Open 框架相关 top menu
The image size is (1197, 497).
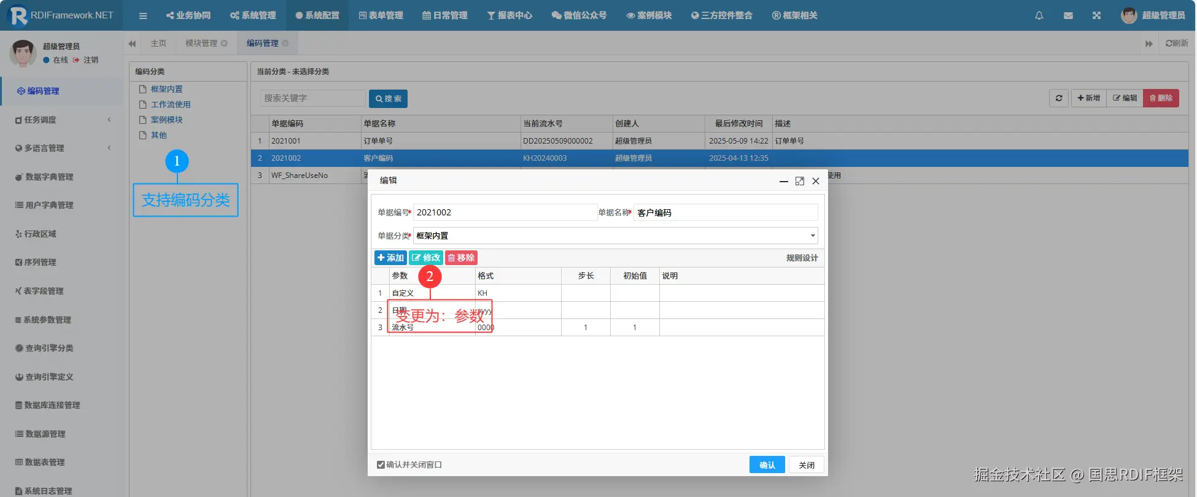click(794, 15)
